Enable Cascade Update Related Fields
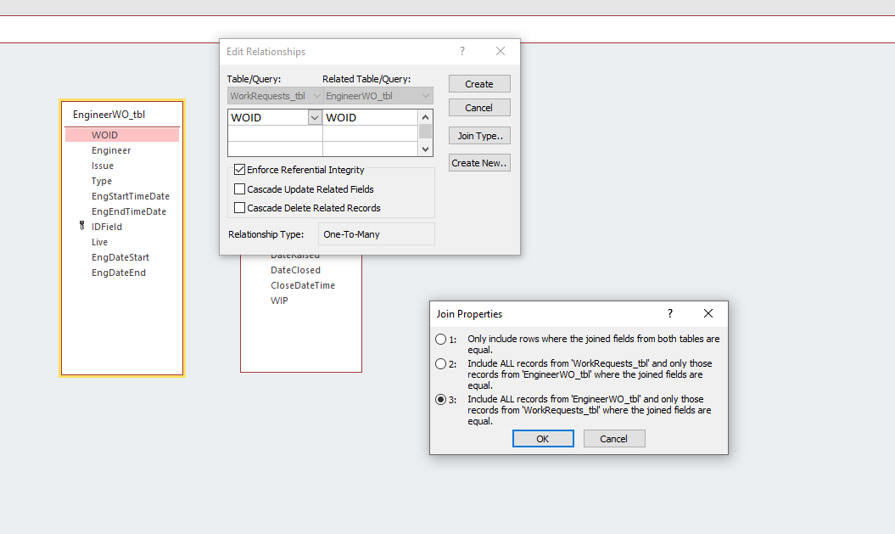Image resolution: width=895 pixels, height=534 pixels. [x=240, y=189]
